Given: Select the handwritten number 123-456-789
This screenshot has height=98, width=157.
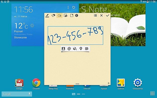Looking at the screenshot, I should 76,36.
